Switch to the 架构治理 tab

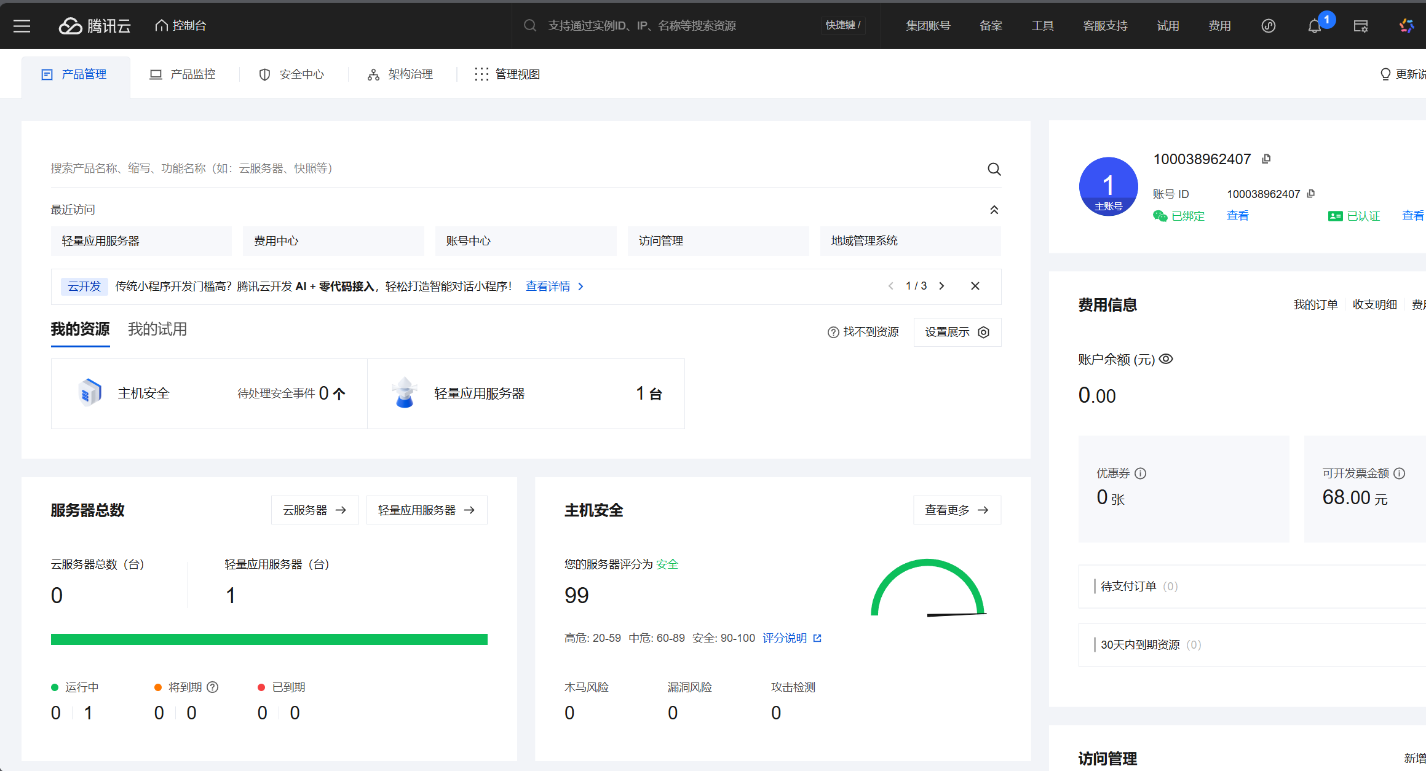tap(400, 74)
